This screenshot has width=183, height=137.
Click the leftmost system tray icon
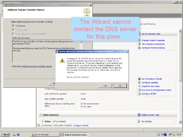[159, 135]
